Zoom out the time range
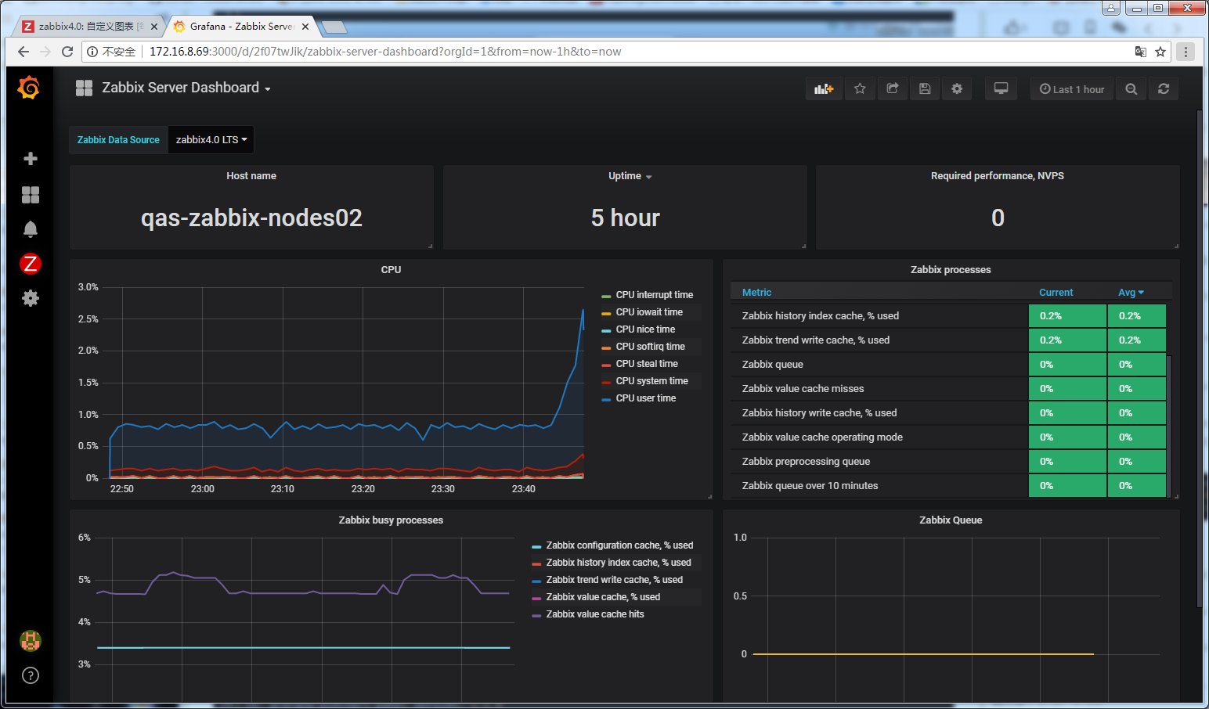The height and width of the screenshot is (709, 1209). tap(1131, 89)
